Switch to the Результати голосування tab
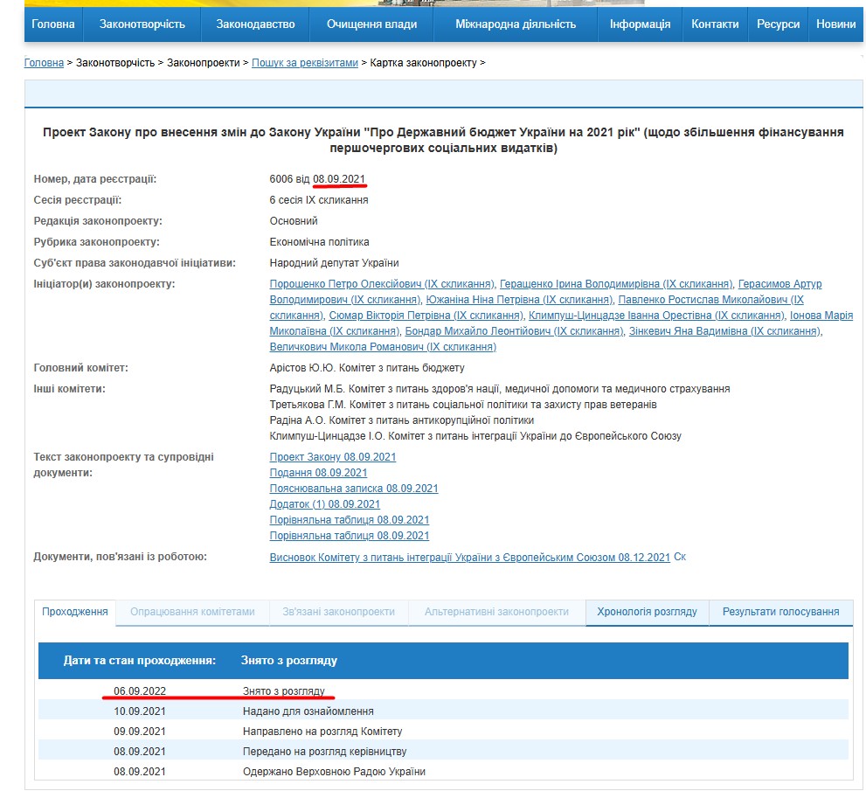The width and height of the screenshot is (866, 791). (780, 612)
